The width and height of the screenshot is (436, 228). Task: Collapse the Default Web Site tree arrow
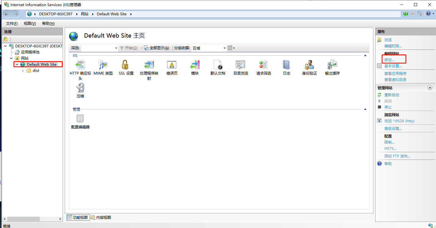point(17,64)
